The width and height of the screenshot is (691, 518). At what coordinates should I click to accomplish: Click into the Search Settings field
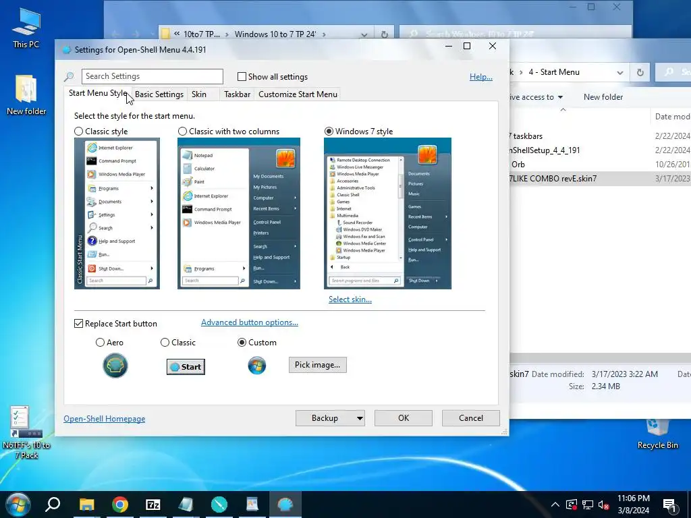coord(152,76)
